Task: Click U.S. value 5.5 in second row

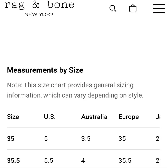Action: tap(49, 160)
